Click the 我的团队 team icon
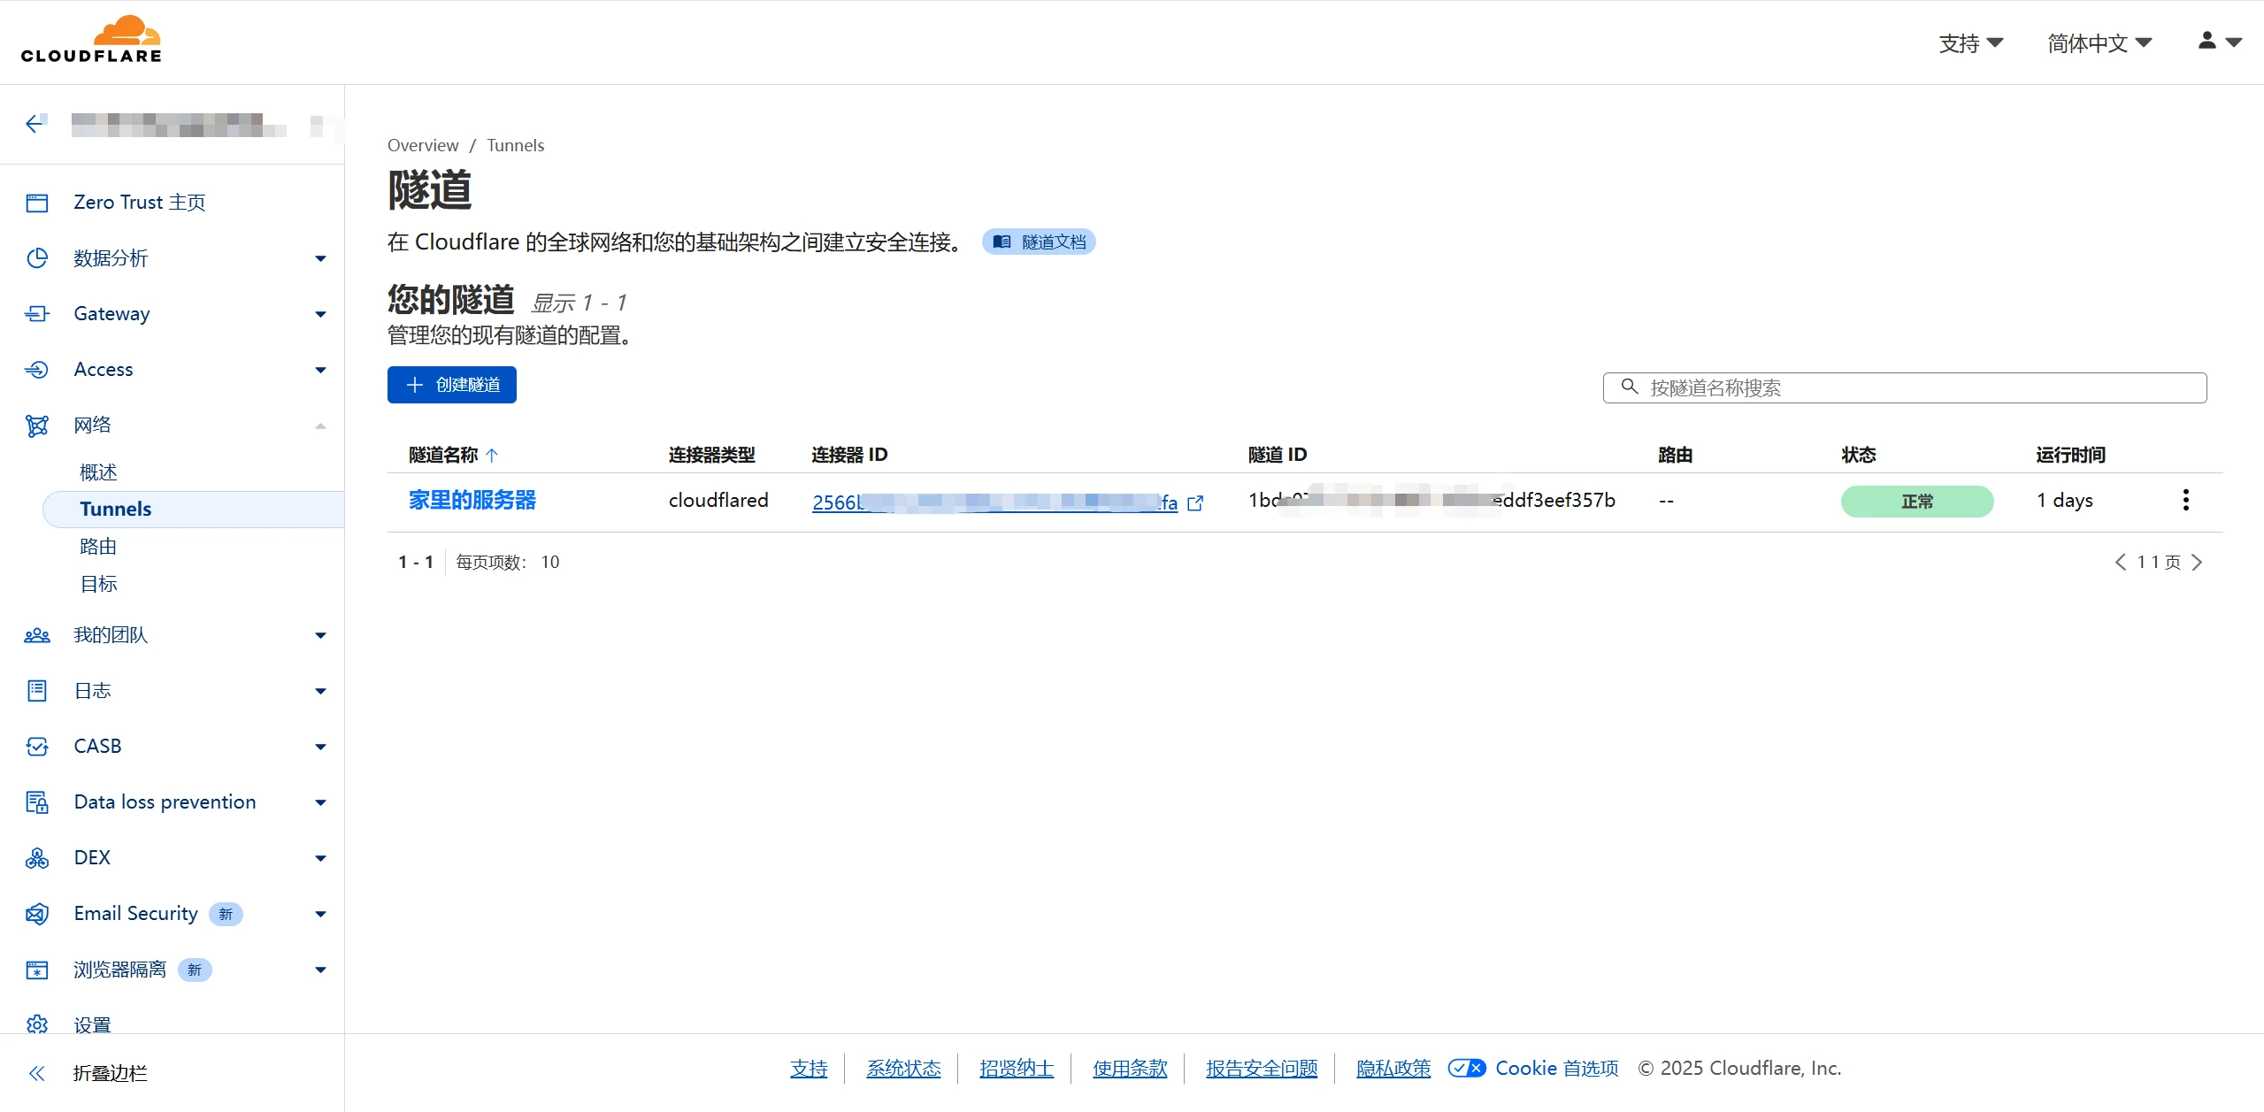2264x1112 pixels. point(36,635)
